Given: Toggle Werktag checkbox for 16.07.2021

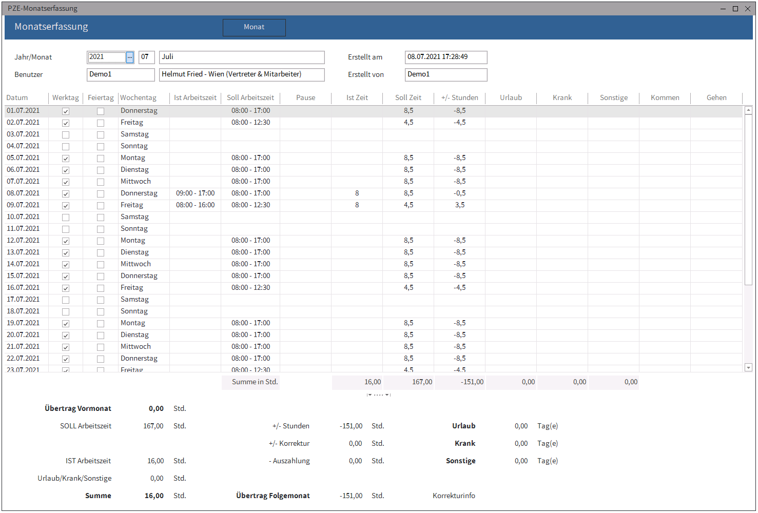Looking at the screenshot, I should 66,288.
